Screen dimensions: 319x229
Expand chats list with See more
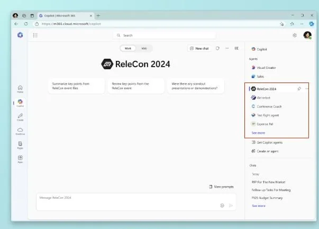(x=259, y=206)
